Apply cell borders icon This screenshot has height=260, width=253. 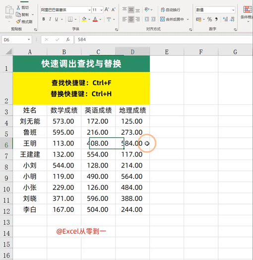click(x=70, y=19)
